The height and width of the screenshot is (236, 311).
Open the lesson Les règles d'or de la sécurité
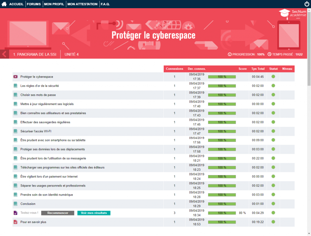(39, 86)
